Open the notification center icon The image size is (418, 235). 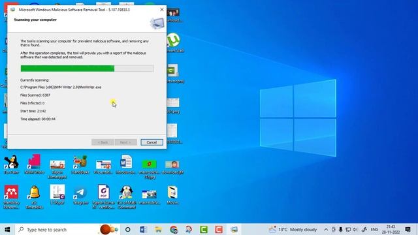pos(408,229)
